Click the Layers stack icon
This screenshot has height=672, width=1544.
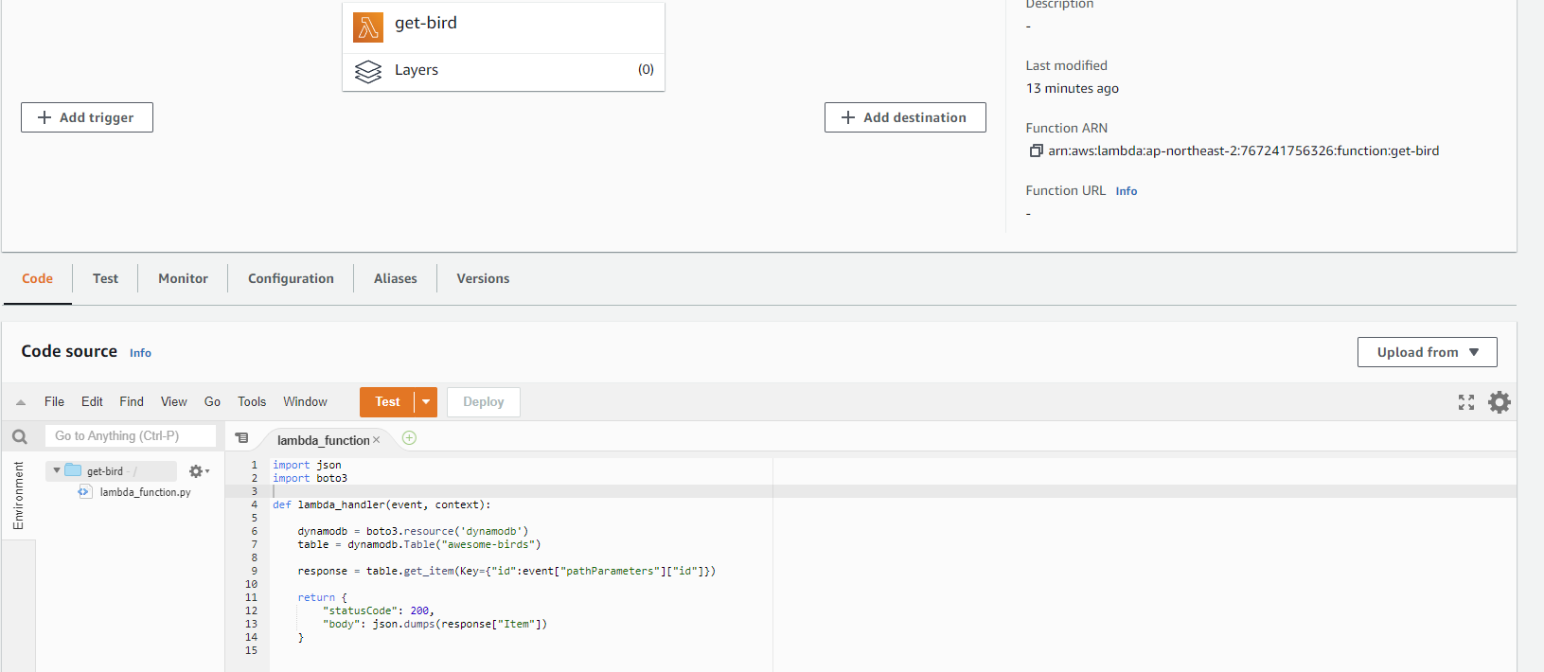(x=368, y=71)
